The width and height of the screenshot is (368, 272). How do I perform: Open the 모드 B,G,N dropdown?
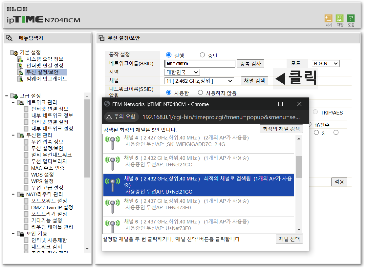click(326, 64)
